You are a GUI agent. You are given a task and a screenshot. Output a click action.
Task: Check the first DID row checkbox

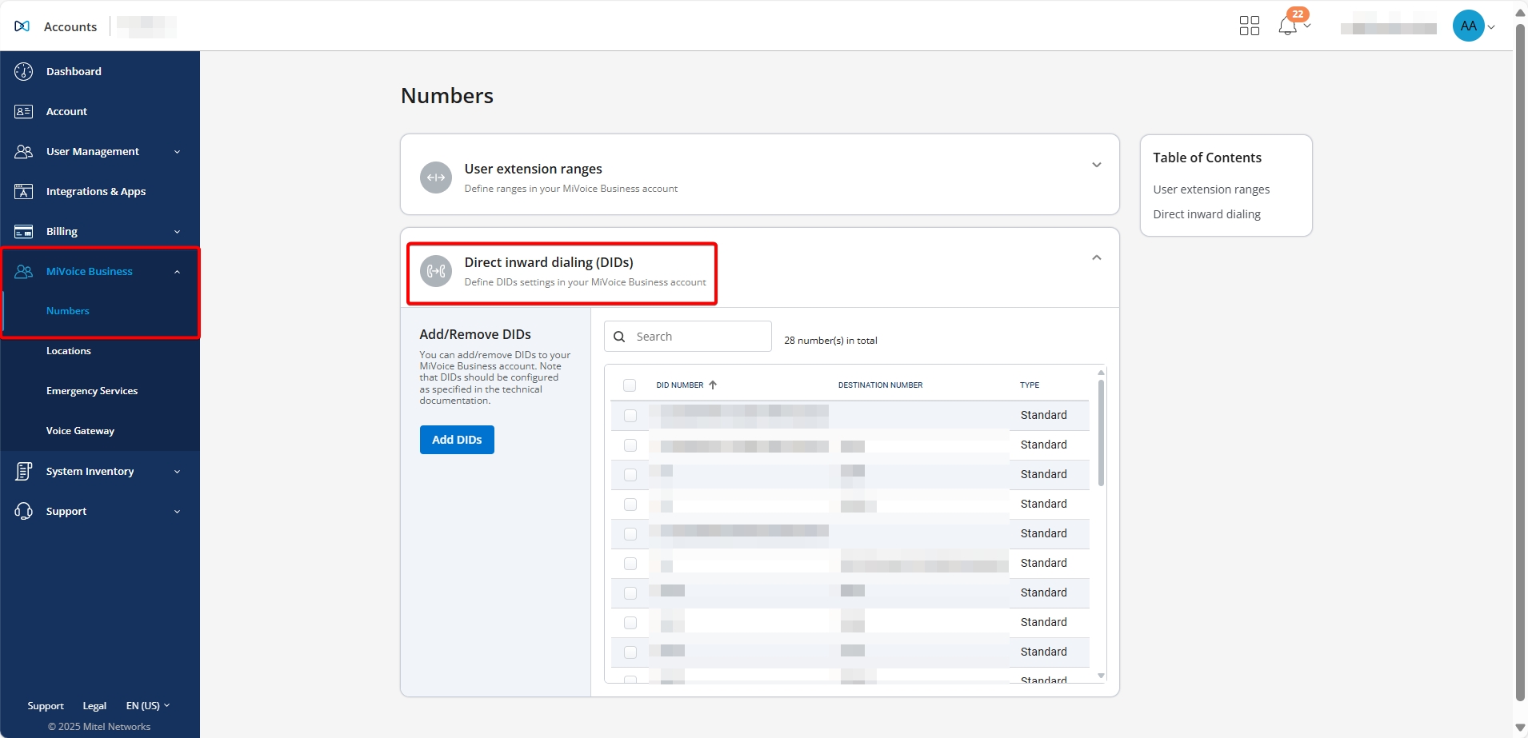[630, 416]
